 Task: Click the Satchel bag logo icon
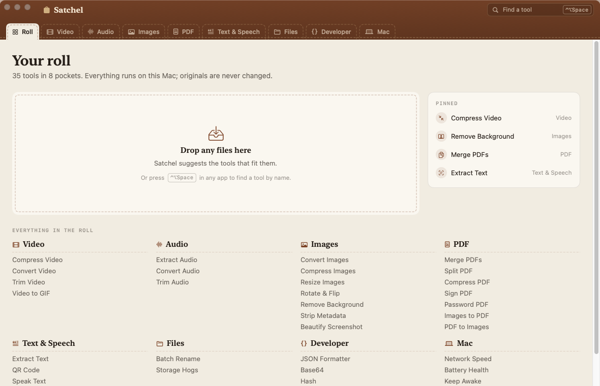47,10
